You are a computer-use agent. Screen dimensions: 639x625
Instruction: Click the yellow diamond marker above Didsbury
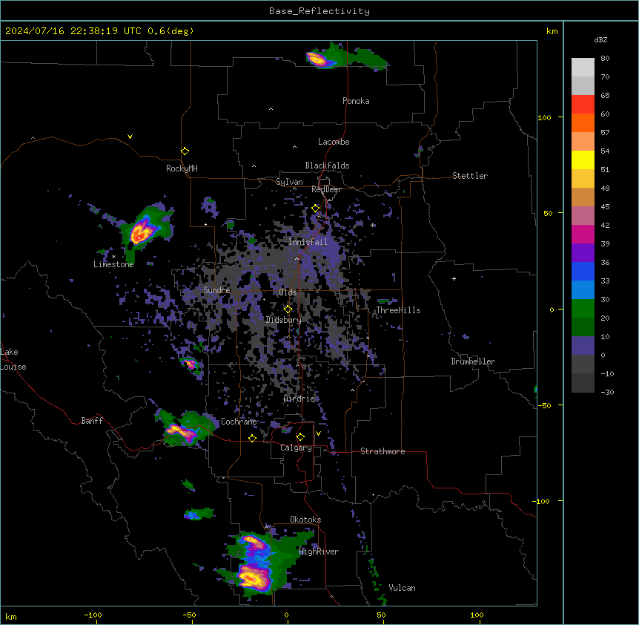[x=288, y=310]
